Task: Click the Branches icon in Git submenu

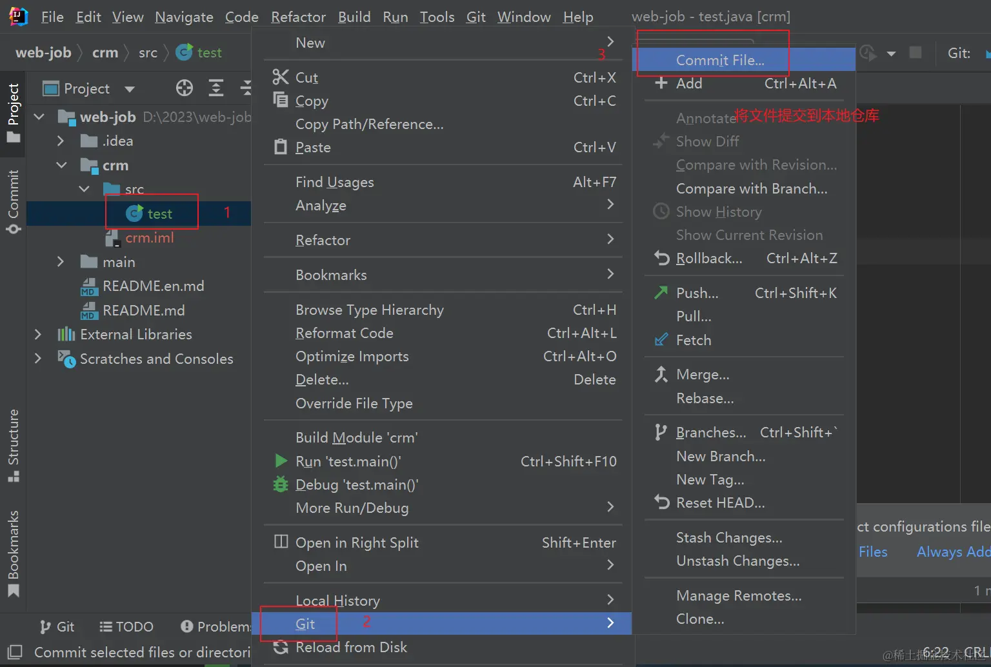Action: 661,432
